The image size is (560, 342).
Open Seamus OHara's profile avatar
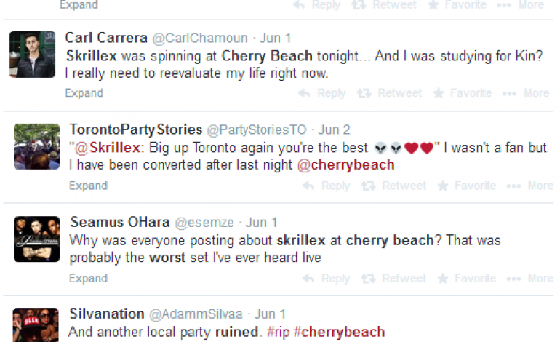point(36,239)
